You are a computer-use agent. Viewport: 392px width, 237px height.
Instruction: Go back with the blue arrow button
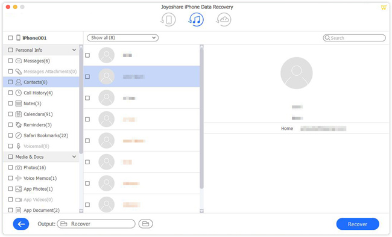tap(21, 224)
